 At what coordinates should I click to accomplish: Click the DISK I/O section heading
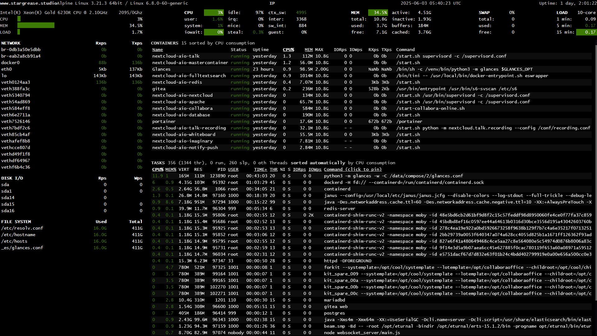coord(12,178)
